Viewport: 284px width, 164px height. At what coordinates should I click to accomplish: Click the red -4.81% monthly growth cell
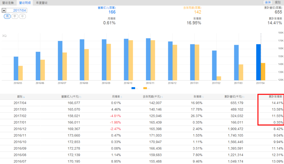(x=115, y=116)
